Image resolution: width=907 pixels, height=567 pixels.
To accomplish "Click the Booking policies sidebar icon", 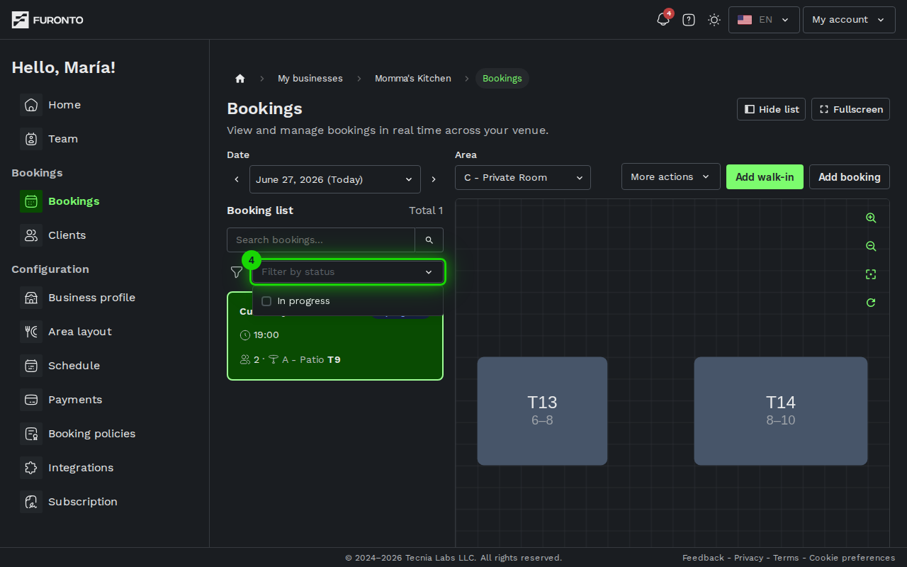I will 31,434.
